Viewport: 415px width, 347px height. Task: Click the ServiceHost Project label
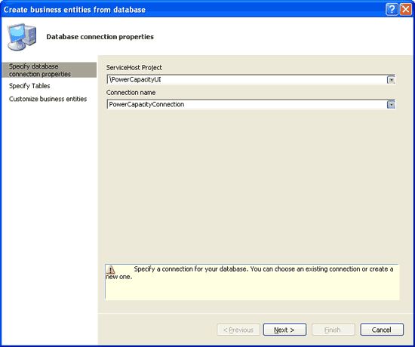pos(134,68)
